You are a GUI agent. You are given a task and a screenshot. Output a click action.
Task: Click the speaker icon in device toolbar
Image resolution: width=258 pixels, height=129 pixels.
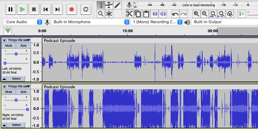click(x=187, y=22)
